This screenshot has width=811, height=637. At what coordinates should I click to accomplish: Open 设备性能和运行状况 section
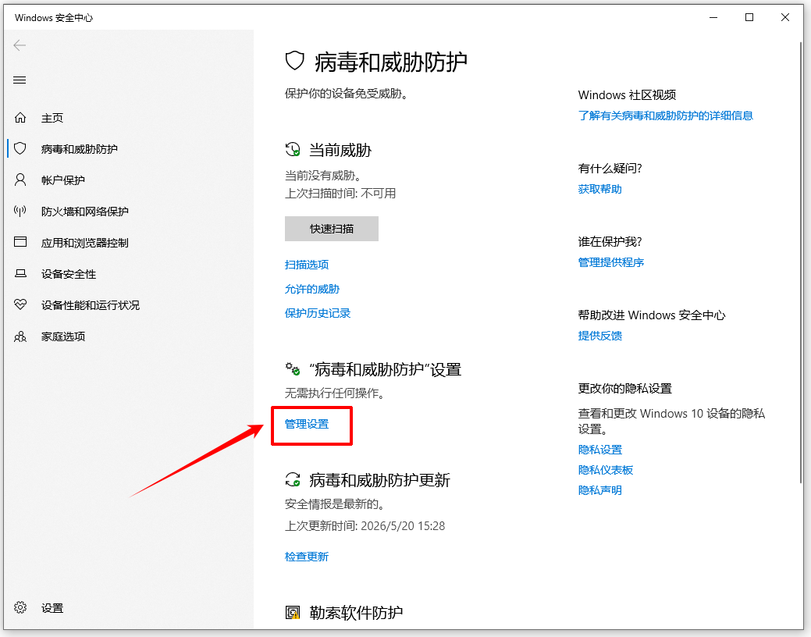[x=91, y=305]
